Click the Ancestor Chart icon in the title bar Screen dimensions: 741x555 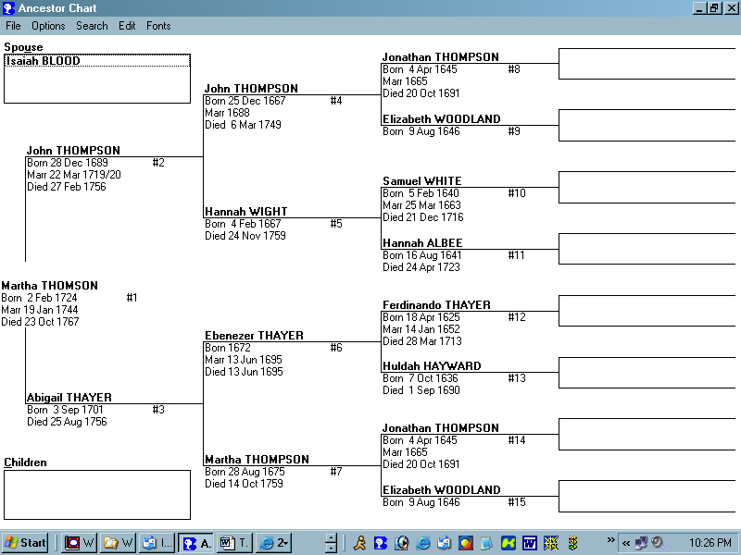pyautogui.click(x=7, y=8)
